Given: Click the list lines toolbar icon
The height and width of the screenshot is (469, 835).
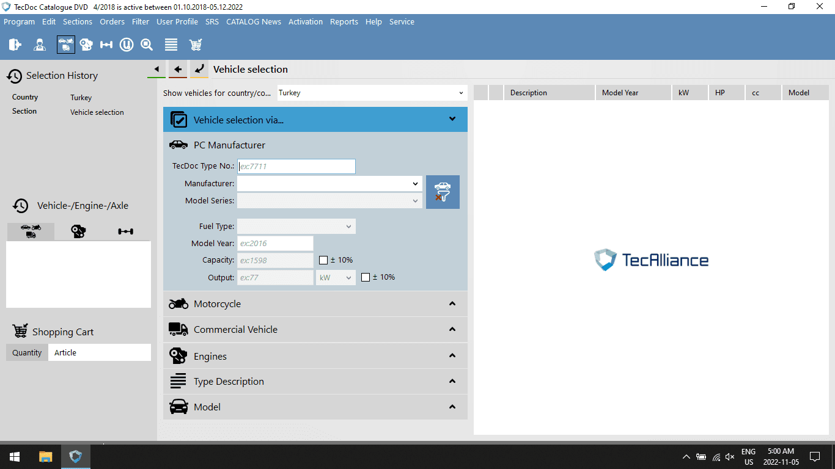Looking at the screenshot, I should [x=171, y=45].
